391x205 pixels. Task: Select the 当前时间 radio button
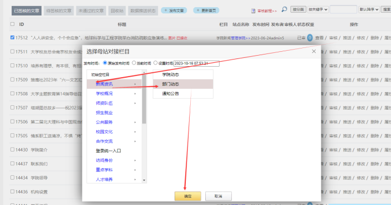pos(134,63)
